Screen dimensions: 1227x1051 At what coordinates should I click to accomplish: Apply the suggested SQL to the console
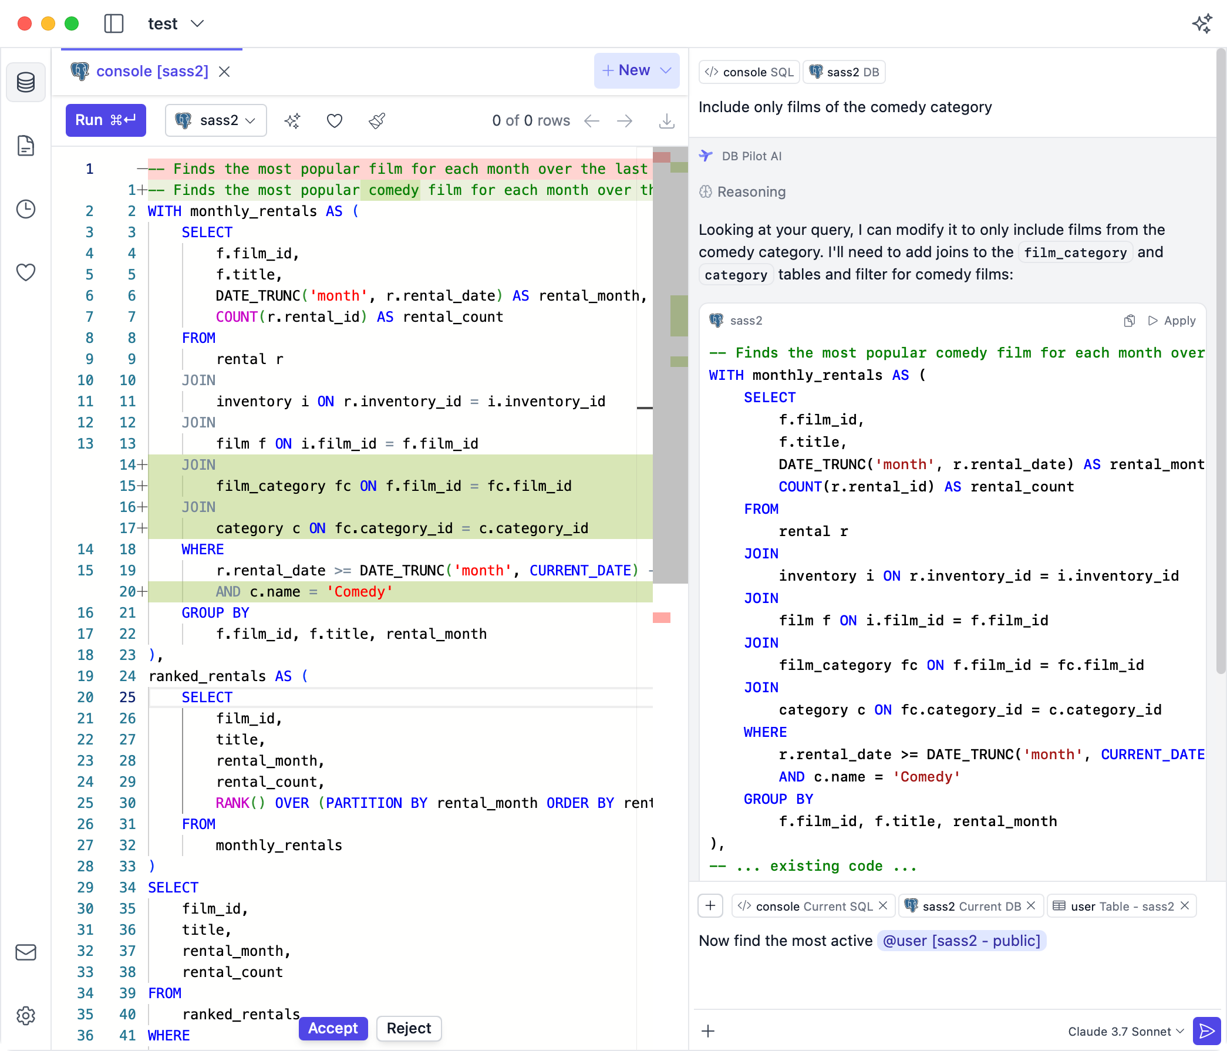(x=1171, y=321)
